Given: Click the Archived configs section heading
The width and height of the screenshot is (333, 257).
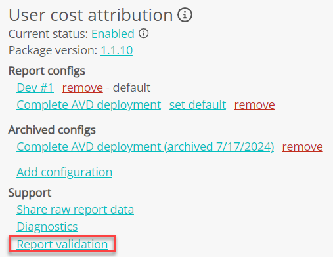Looking at the screenshot, I should pos(52,130).
